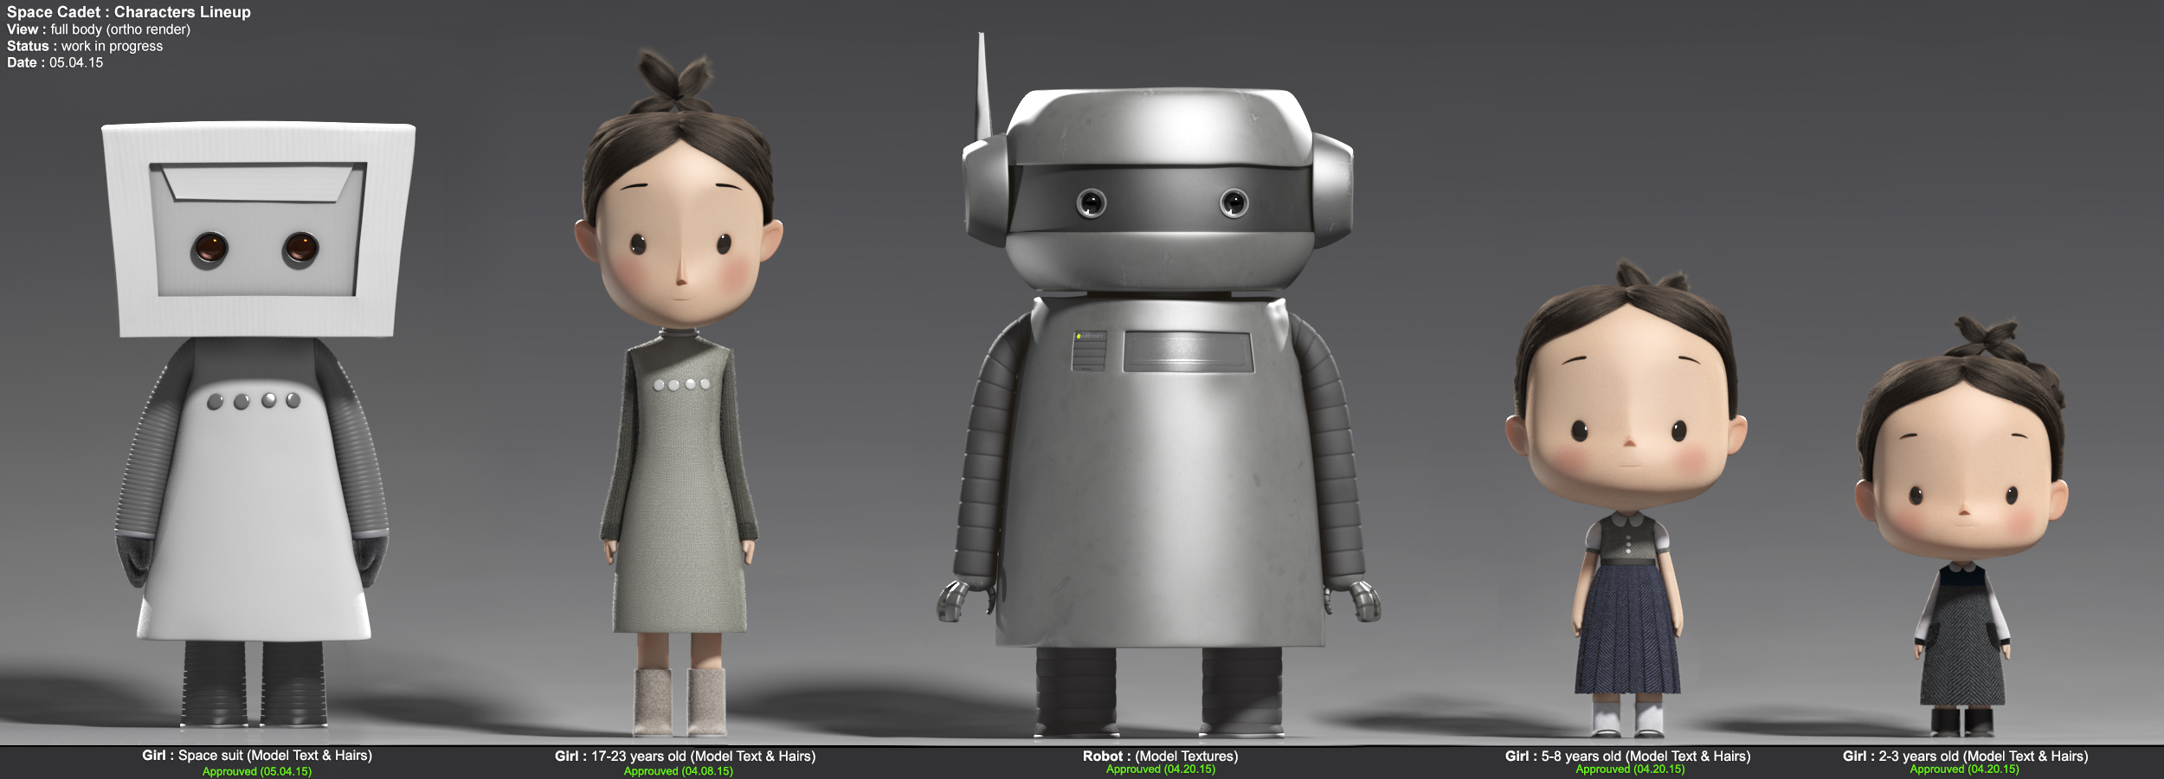Click the beige boots of the 17-23 girl
Viewport: 2164px width, 779px height.
[x=679, y=699]
